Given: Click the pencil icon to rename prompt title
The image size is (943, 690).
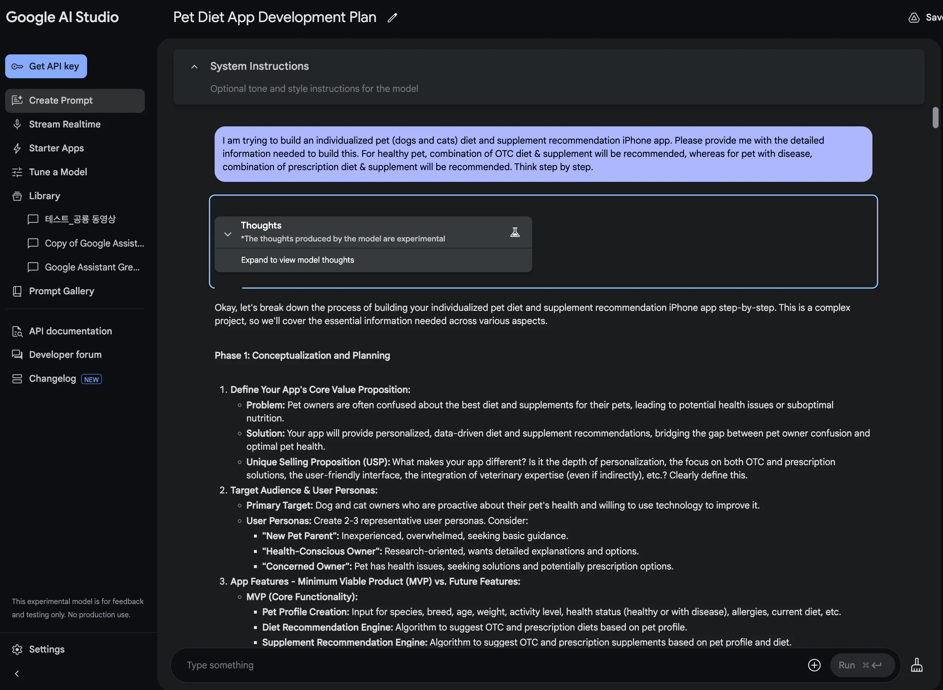Looking at the screenshot, I should 392,18.
